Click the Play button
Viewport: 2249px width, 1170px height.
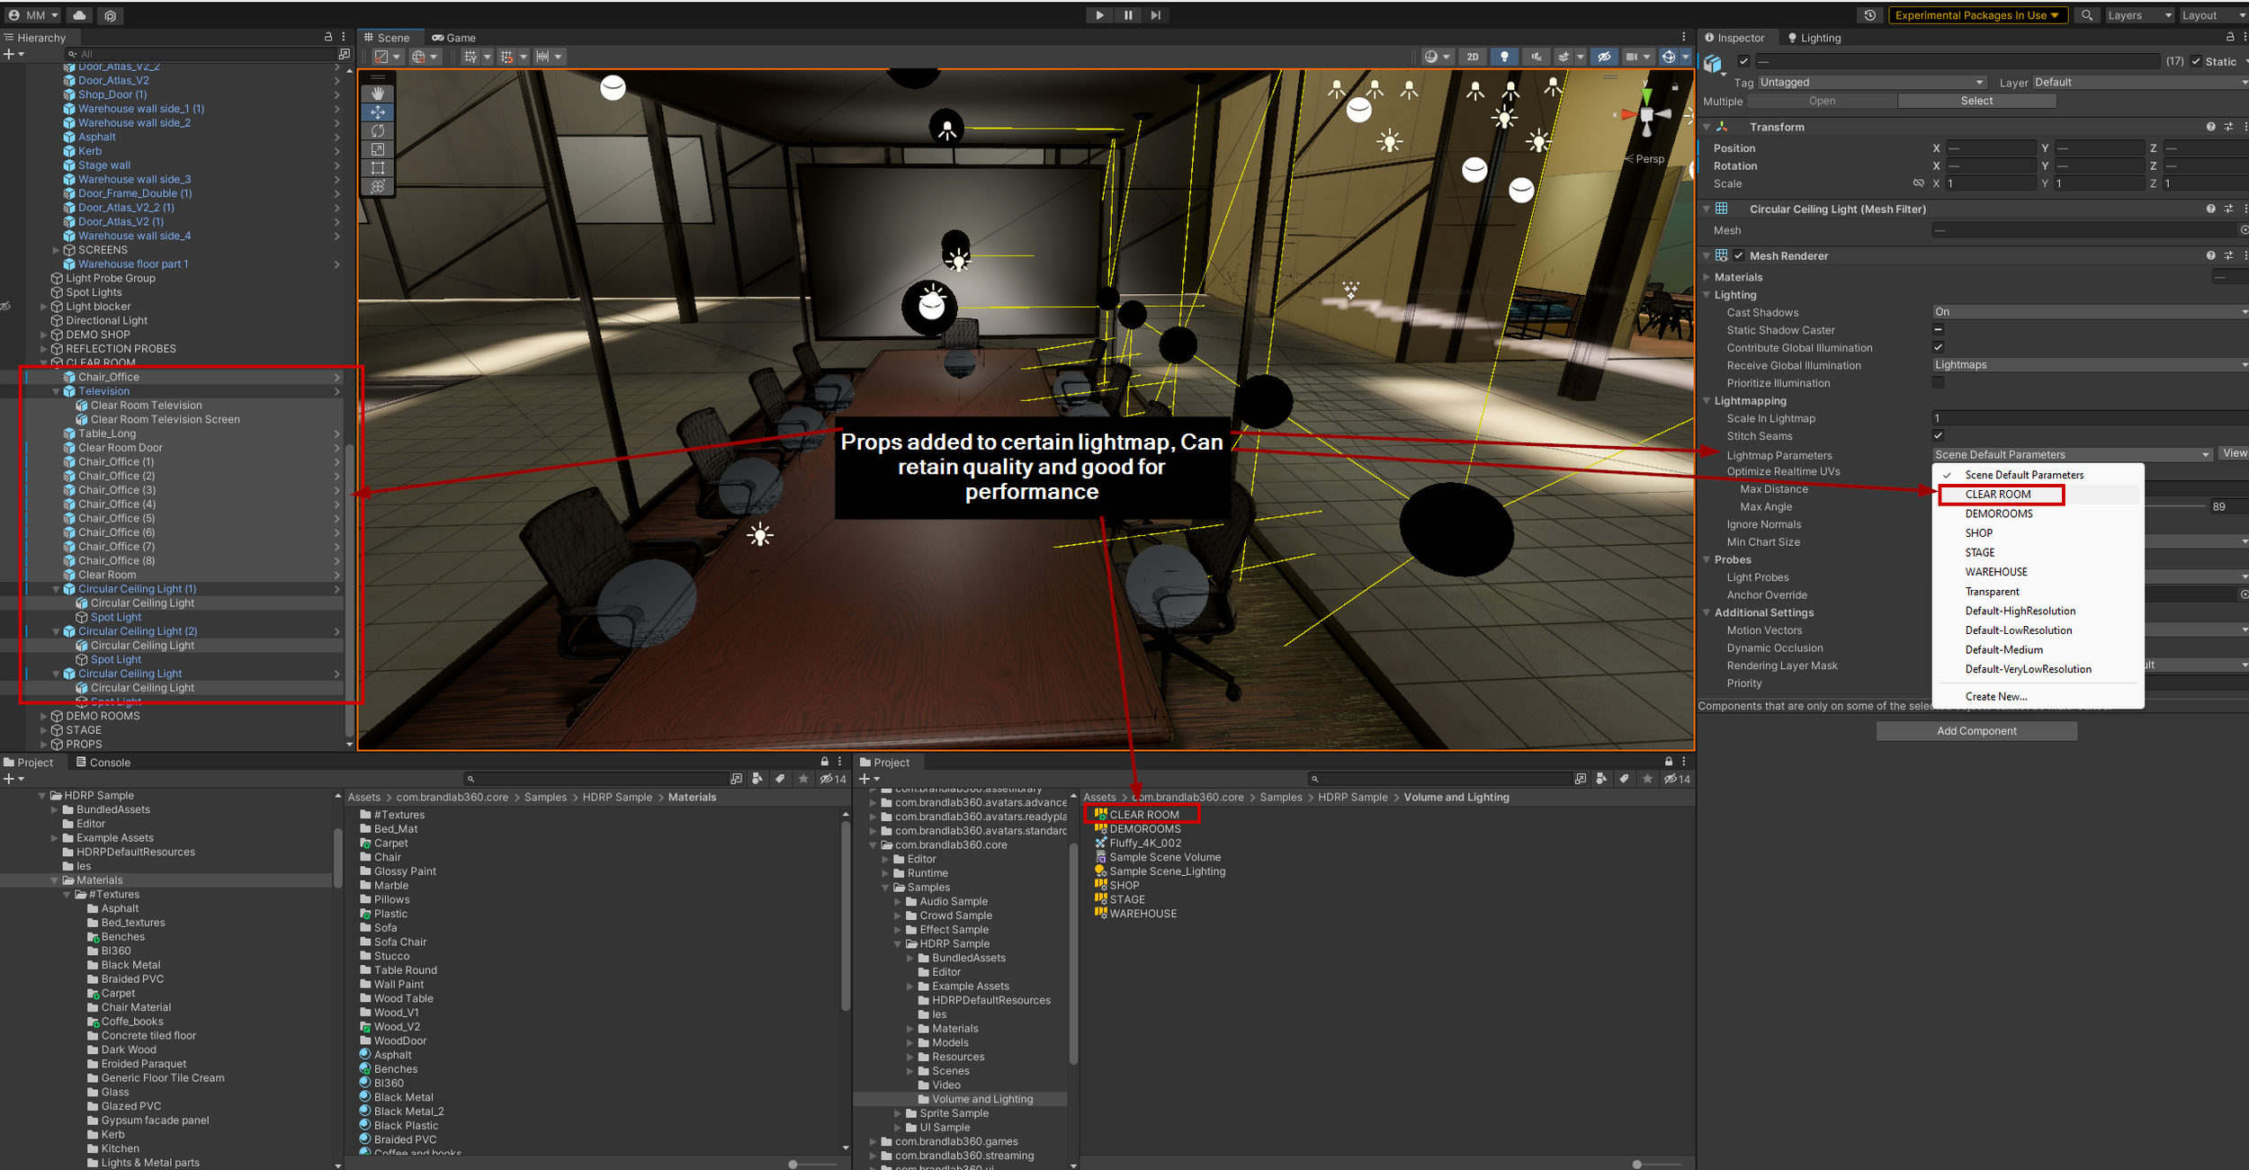(1099, 15)
